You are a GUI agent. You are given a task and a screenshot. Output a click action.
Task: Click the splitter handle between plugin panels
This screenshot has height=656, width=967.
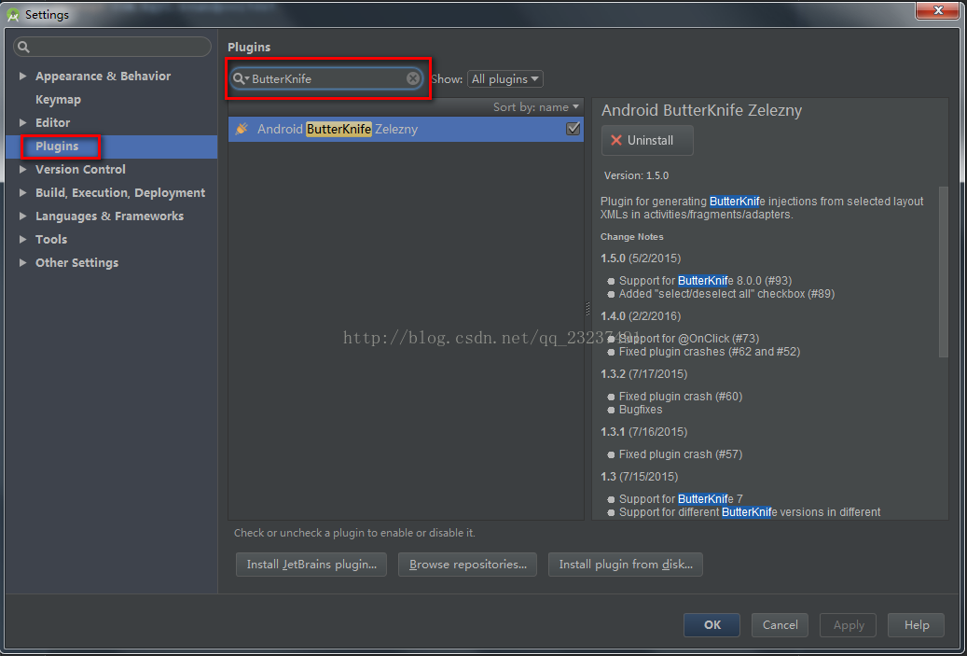tap(587, 309)
